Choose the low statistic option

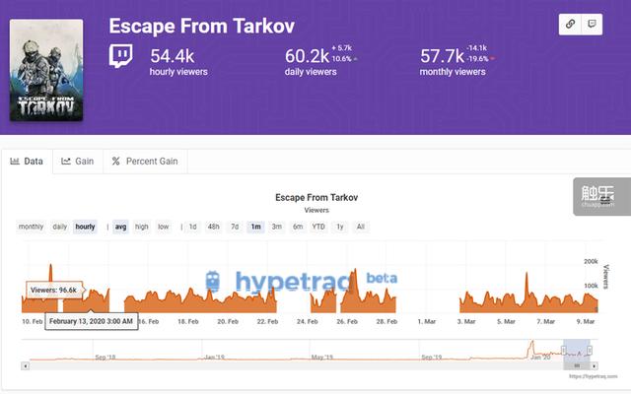point(163,227)
